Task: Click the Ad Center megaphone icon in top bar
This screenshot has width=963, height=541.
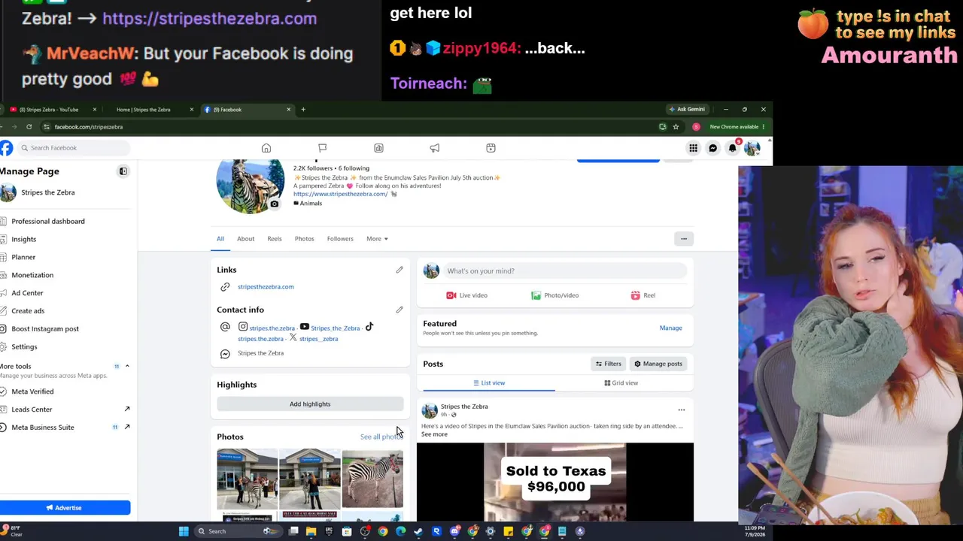Action: coord(435,148)
